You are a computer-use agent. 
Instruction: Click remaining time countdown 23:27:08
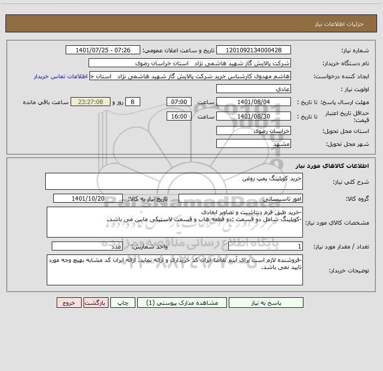91,102
